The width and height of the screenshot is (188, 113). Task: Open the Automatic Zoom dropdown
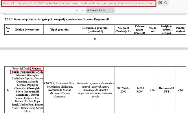tap(100, 10)
